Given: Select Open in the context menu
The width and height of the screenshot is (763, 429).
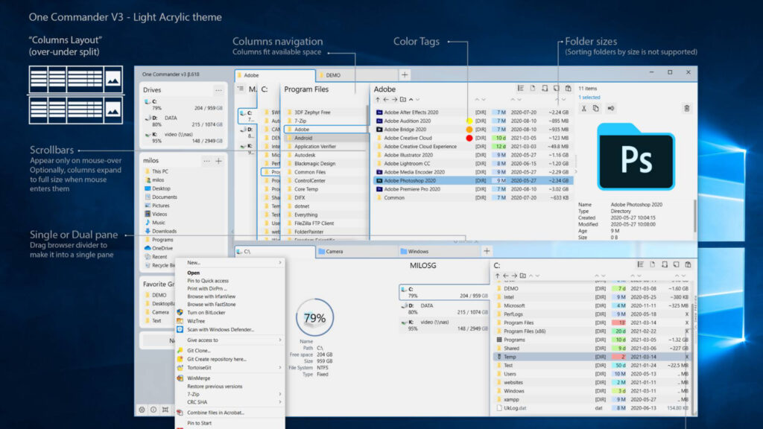Looking at the screenshot, I should click(x=194, y=273).
